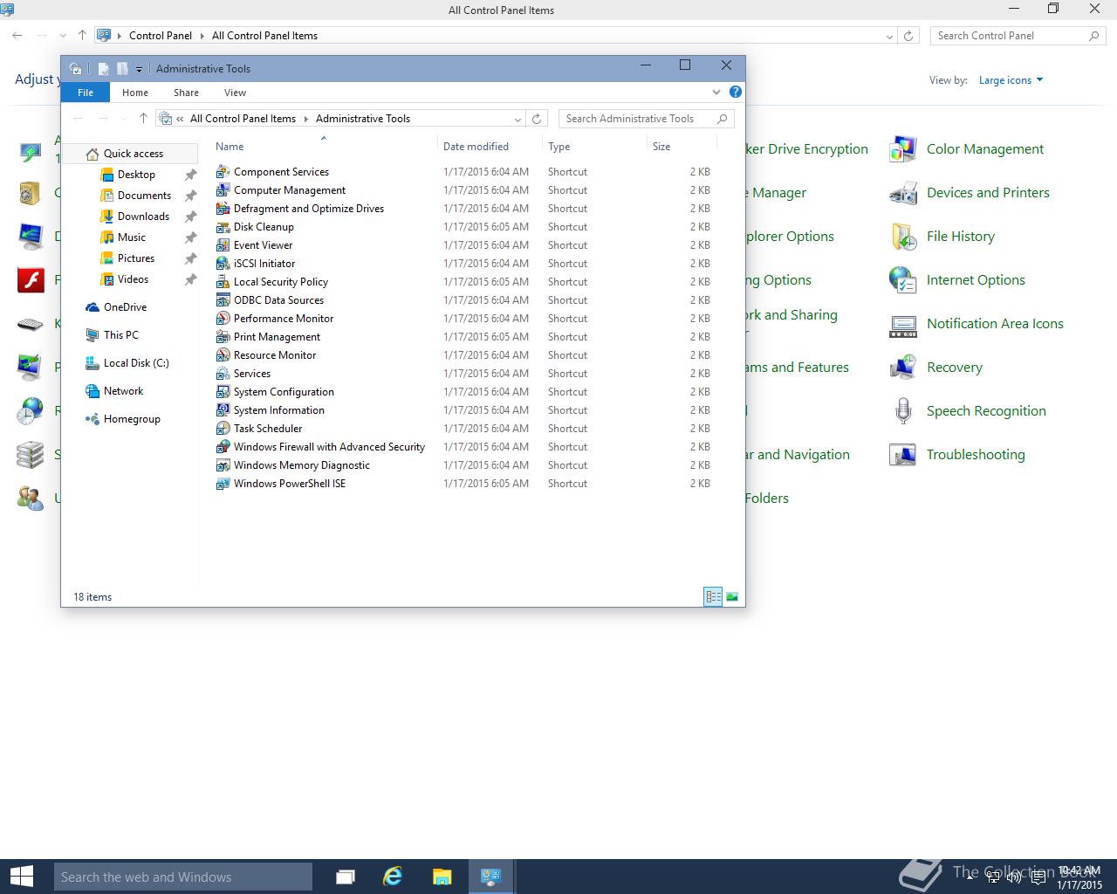
Task: Open File History icon in Control Panel
Action: (x=902, y=237)
